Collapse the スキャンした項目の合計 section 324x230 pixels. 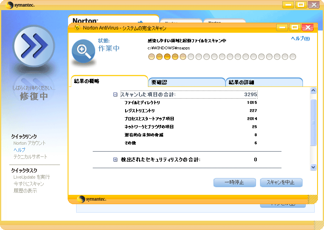[x=115, y=95]
